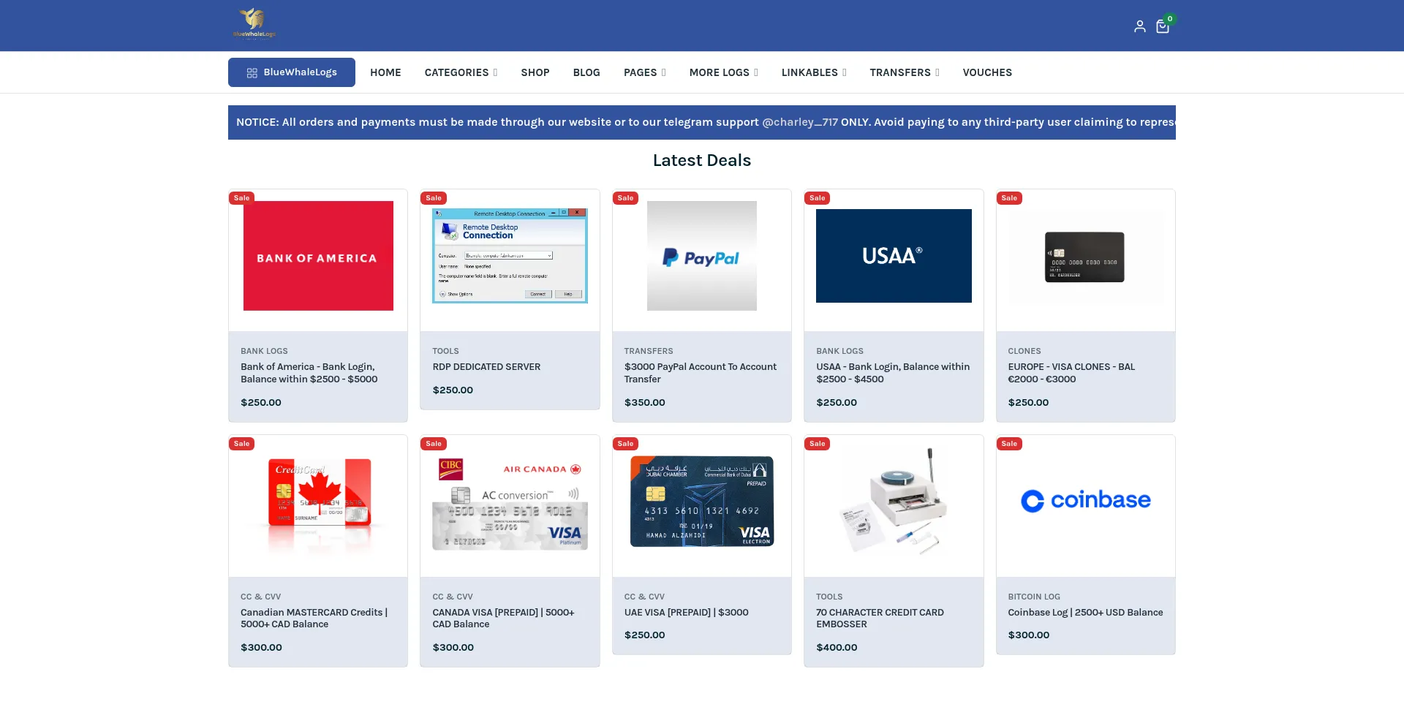Expand the PAGES dropdown menu
1404x726 pixels.
645,72
